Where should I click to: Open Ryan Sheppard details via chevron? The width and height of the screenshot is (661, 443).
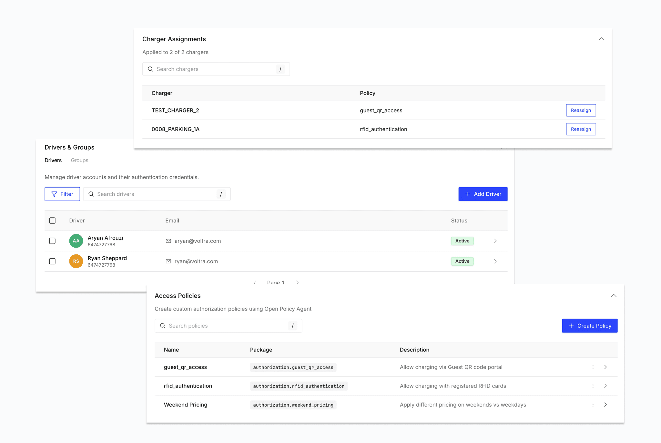coord(495,261)
